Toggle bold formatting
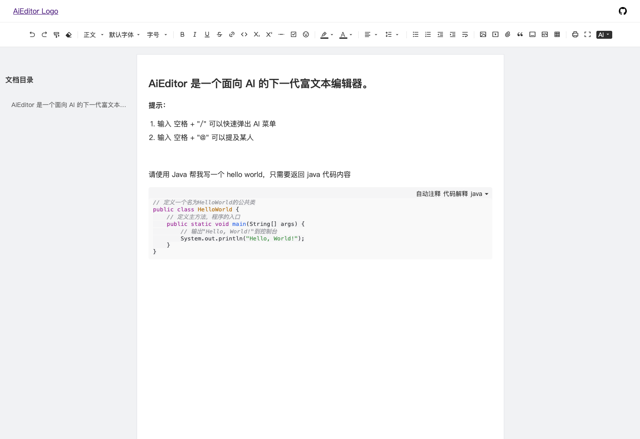Image resolution: width=640 pixels, height=439 pixels. click(182, 34)
